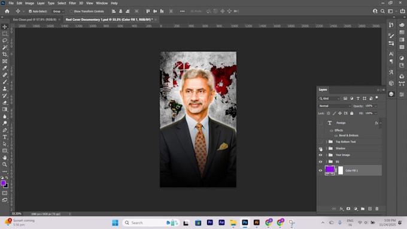Open the Filter menu
407x229 pixels.
pos(72,3)
